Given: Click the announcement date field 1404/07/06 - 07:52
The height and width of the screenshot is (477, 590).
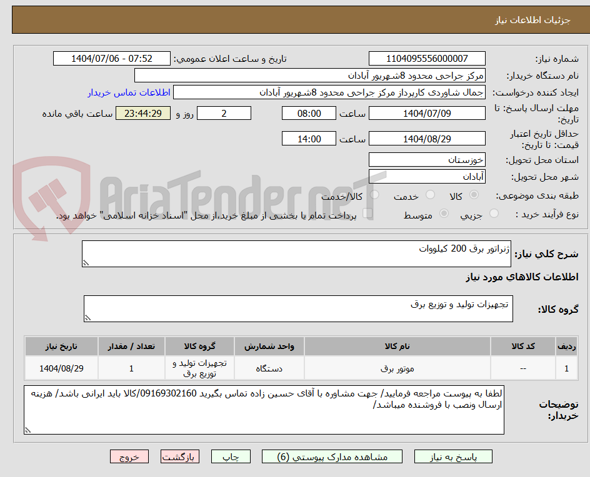Looking at the screenshot, I should click(112, 59).
